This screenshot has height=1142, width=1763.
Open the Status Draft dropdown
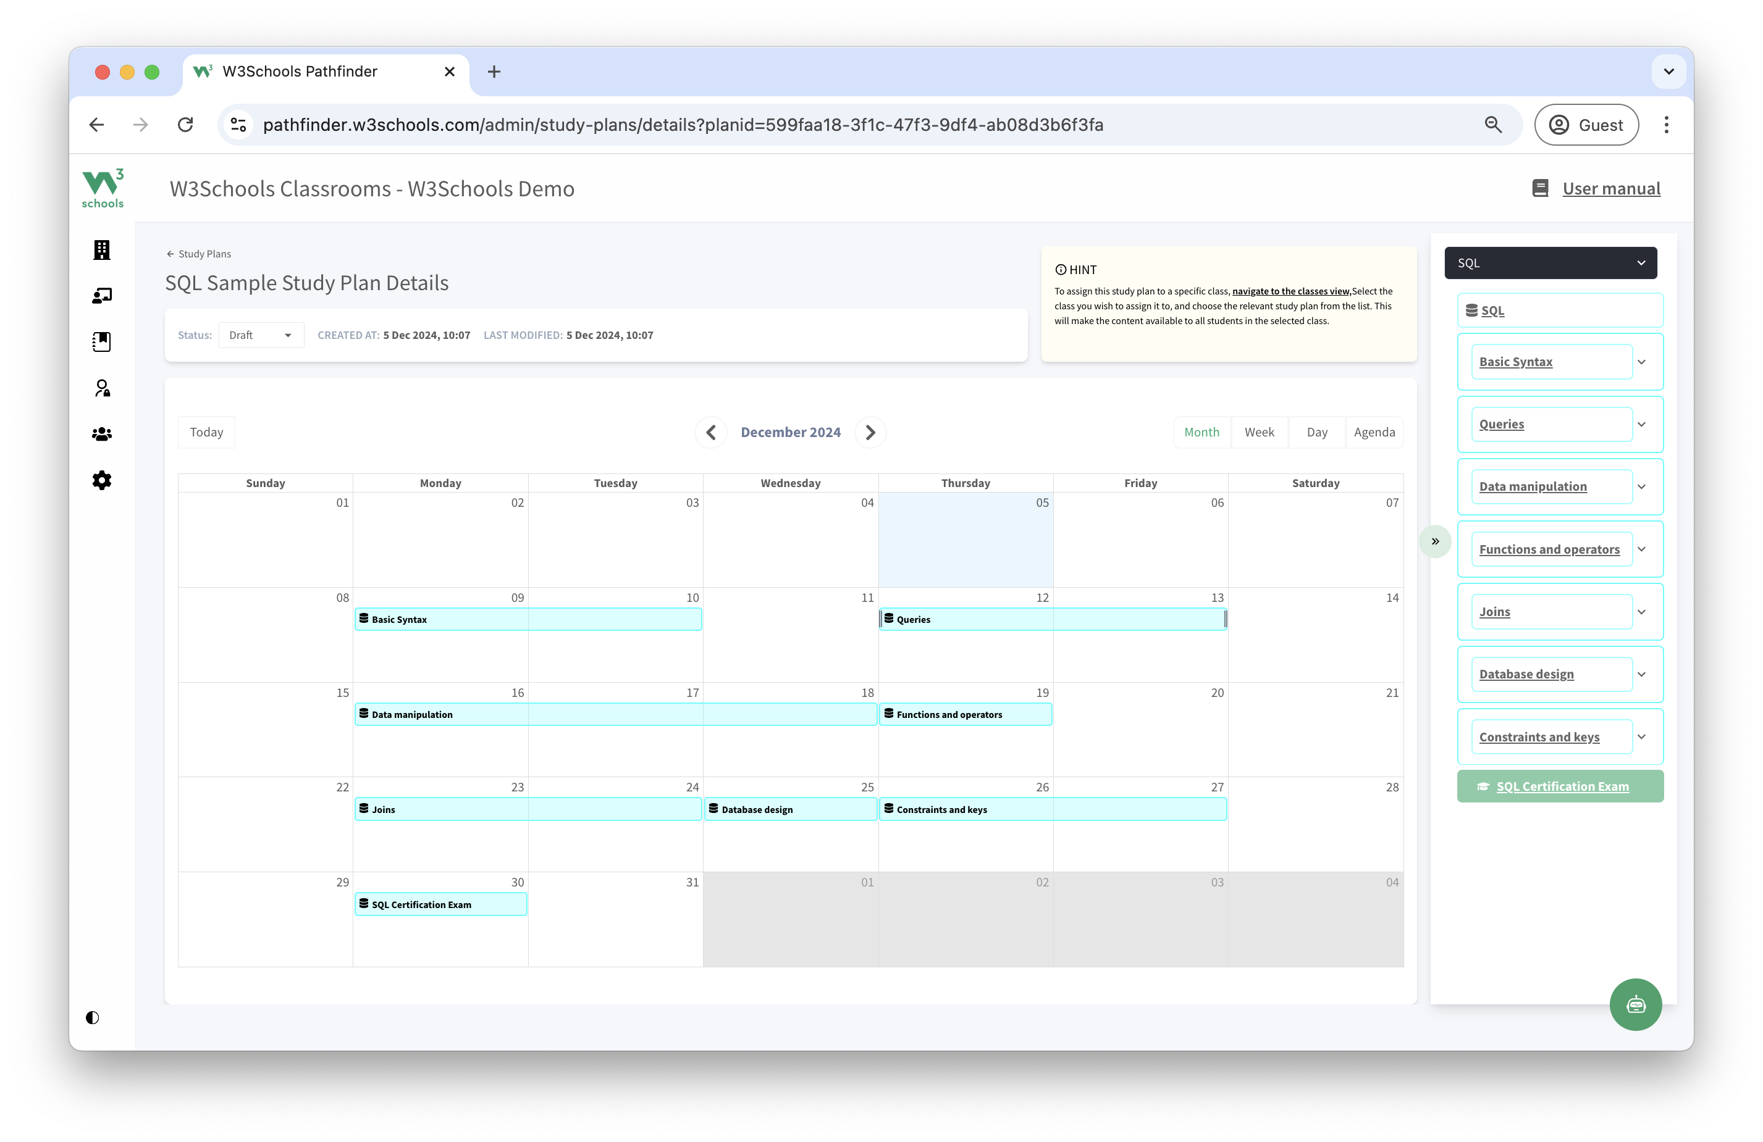click(261, 335)
